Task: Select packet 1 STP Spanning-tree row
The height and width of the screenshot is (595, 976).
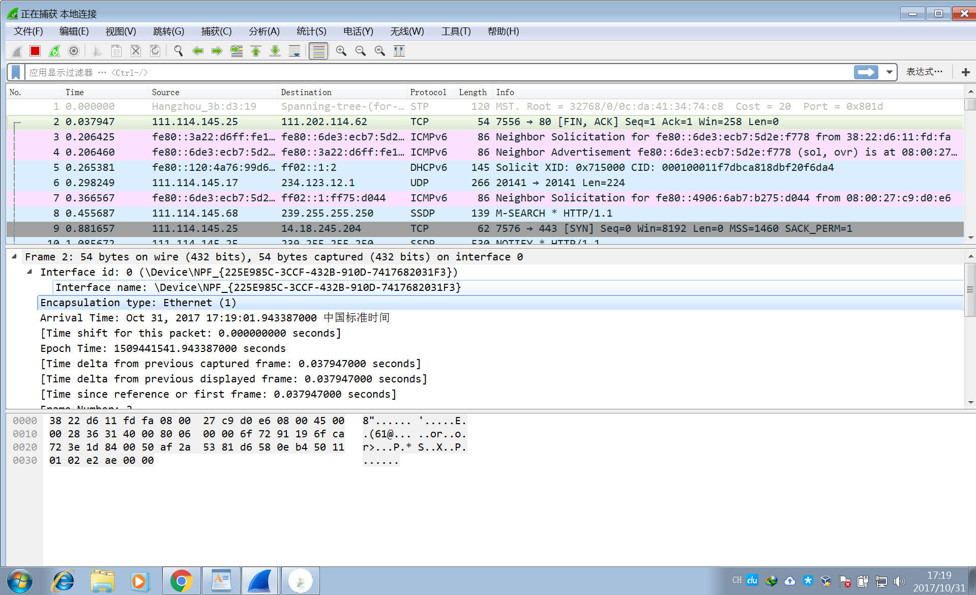Action: pos(485,106)
